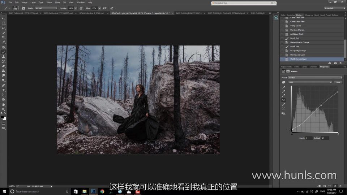347x195 pixels.
Task: Select the Crop tool
Action: coord(3,37)
